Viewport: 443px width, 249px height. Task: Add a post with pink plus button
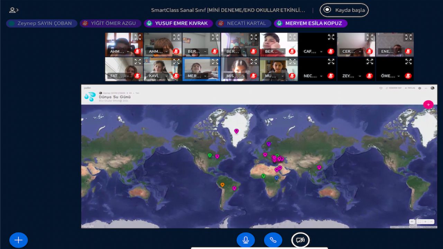coord(428,104)
